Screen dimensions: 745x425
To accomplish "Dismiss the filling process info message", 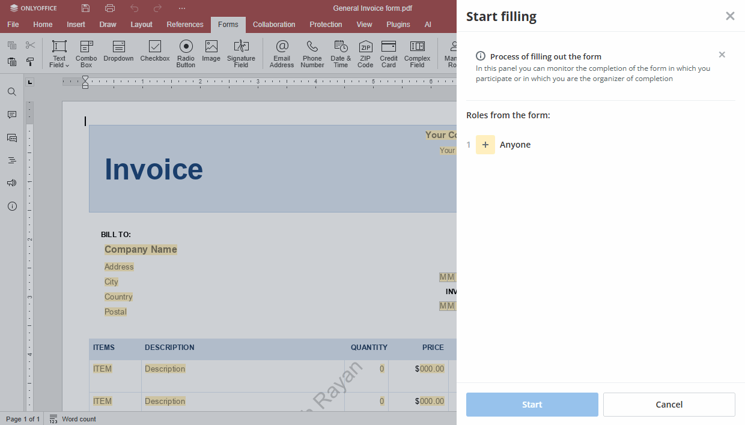I will tap(722, 55).
